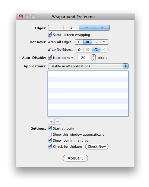This screenshot has height=187, width=149.
Task: Click inside the applications list box
Action: point(88,94)
